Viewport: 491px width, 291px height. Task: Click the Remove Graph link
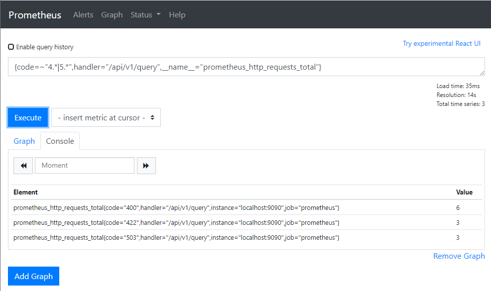(x=459, y=256)
